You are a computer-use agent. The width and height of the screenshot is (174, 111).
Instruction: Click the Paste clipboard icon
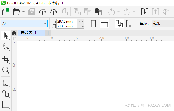coord(98,12)
